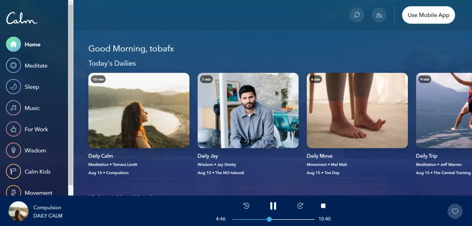Select the Sleep menu label
The height and width of the screenshot is (226, 472).
point(32,87)
